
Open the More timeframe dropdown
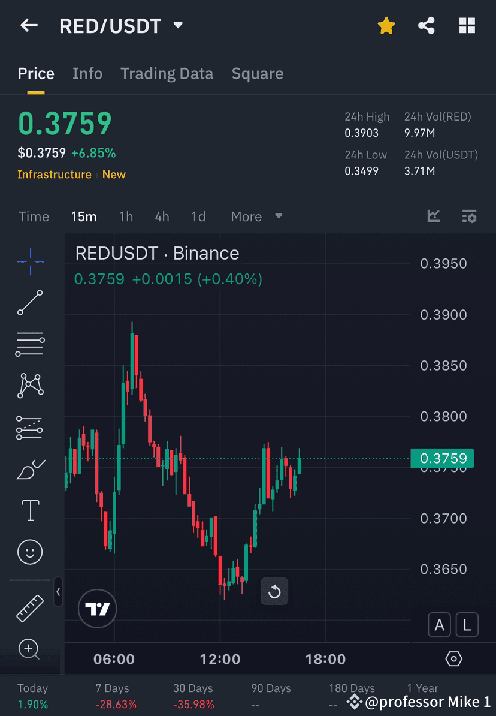(x=256, y=216)
